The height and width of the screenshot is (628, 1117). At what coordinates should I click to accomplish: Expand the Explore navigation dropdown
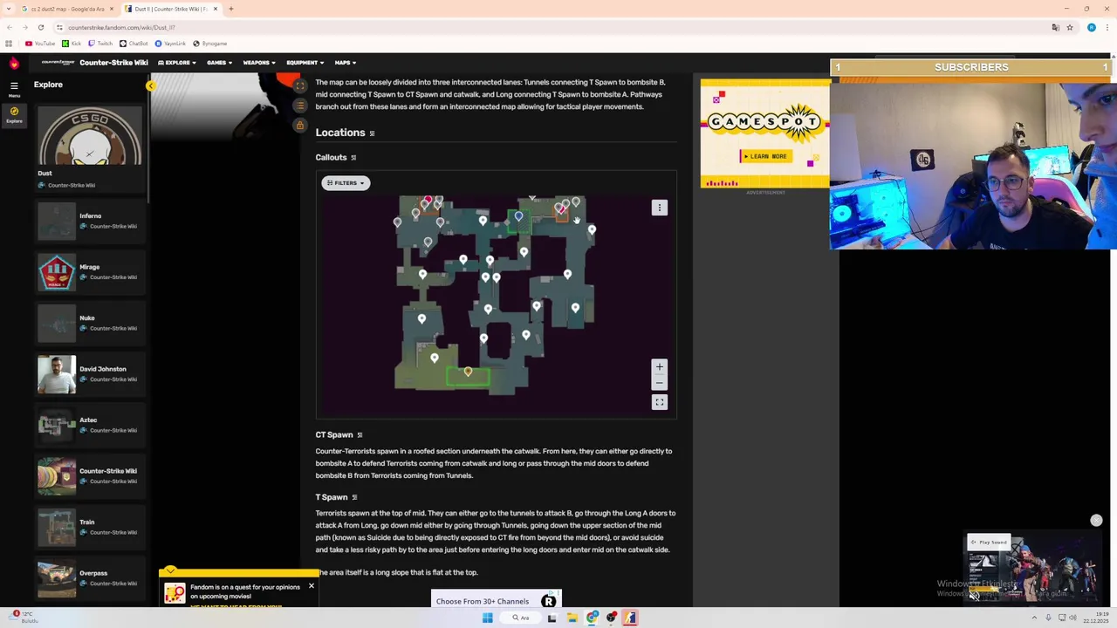[177, 63]
